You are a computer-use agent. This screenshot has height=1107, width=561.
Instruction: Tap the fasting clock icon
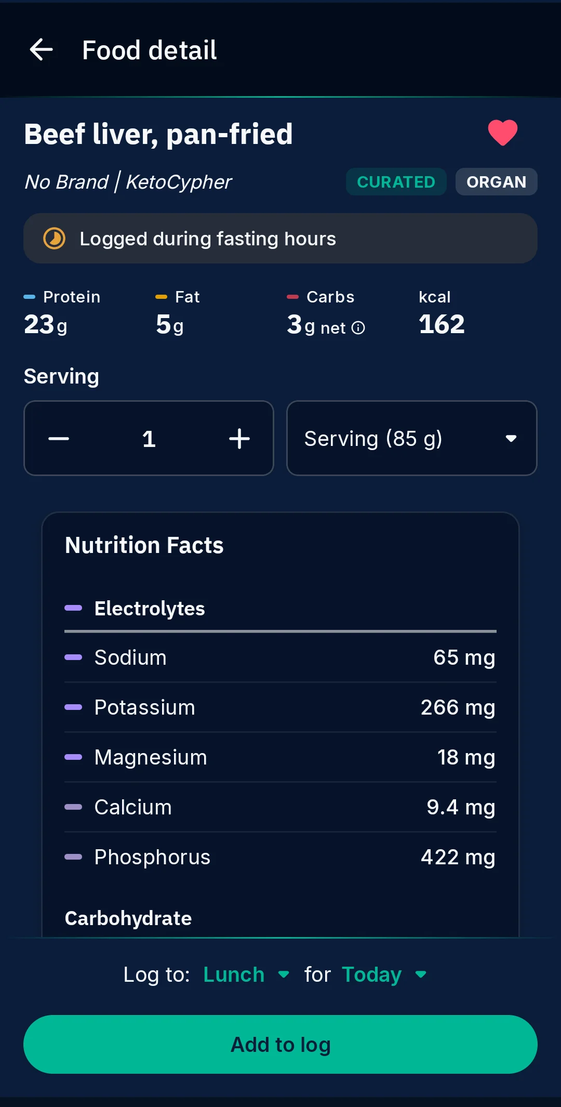point(54,239)
